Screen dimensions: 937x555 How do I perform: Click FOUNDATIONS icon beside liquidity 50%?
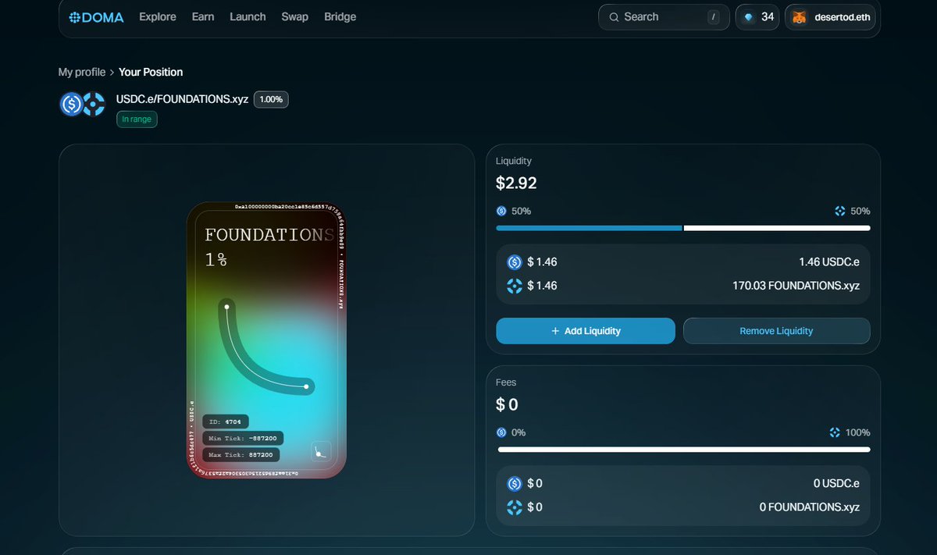click(x=840, y=211)
